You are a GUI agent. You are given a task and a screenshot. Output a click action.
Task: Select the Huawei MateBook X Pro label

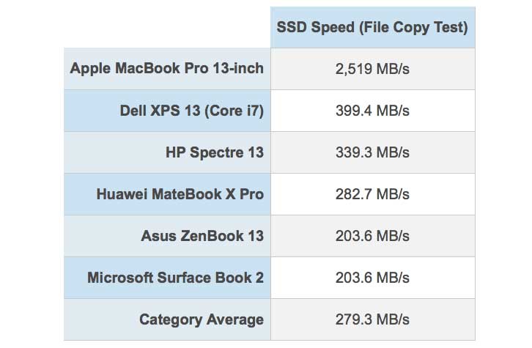pos(180,194)
